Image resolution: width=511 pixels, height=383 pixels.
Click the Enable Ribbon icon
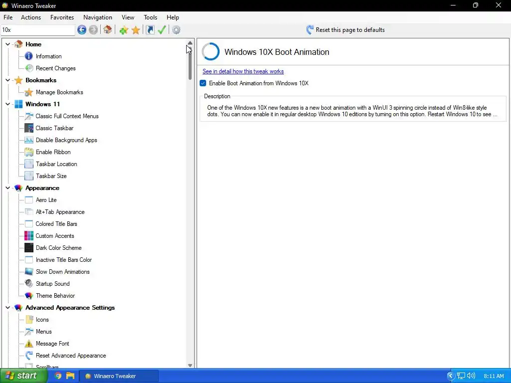29,152
